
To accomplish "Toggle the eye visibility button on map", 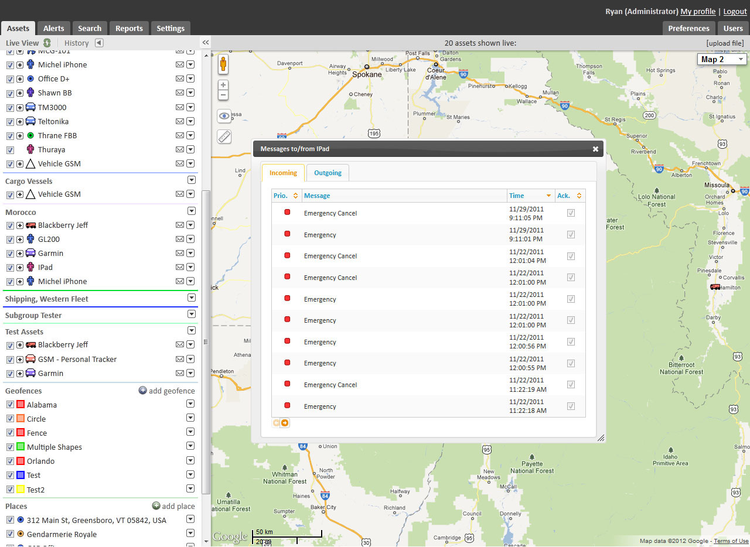I will (x=224, y=116).
